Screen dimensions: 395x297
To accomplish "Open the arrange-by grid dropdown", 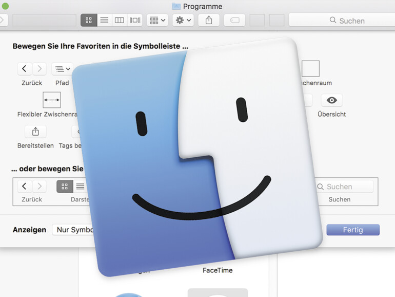I will click(157, 20).
